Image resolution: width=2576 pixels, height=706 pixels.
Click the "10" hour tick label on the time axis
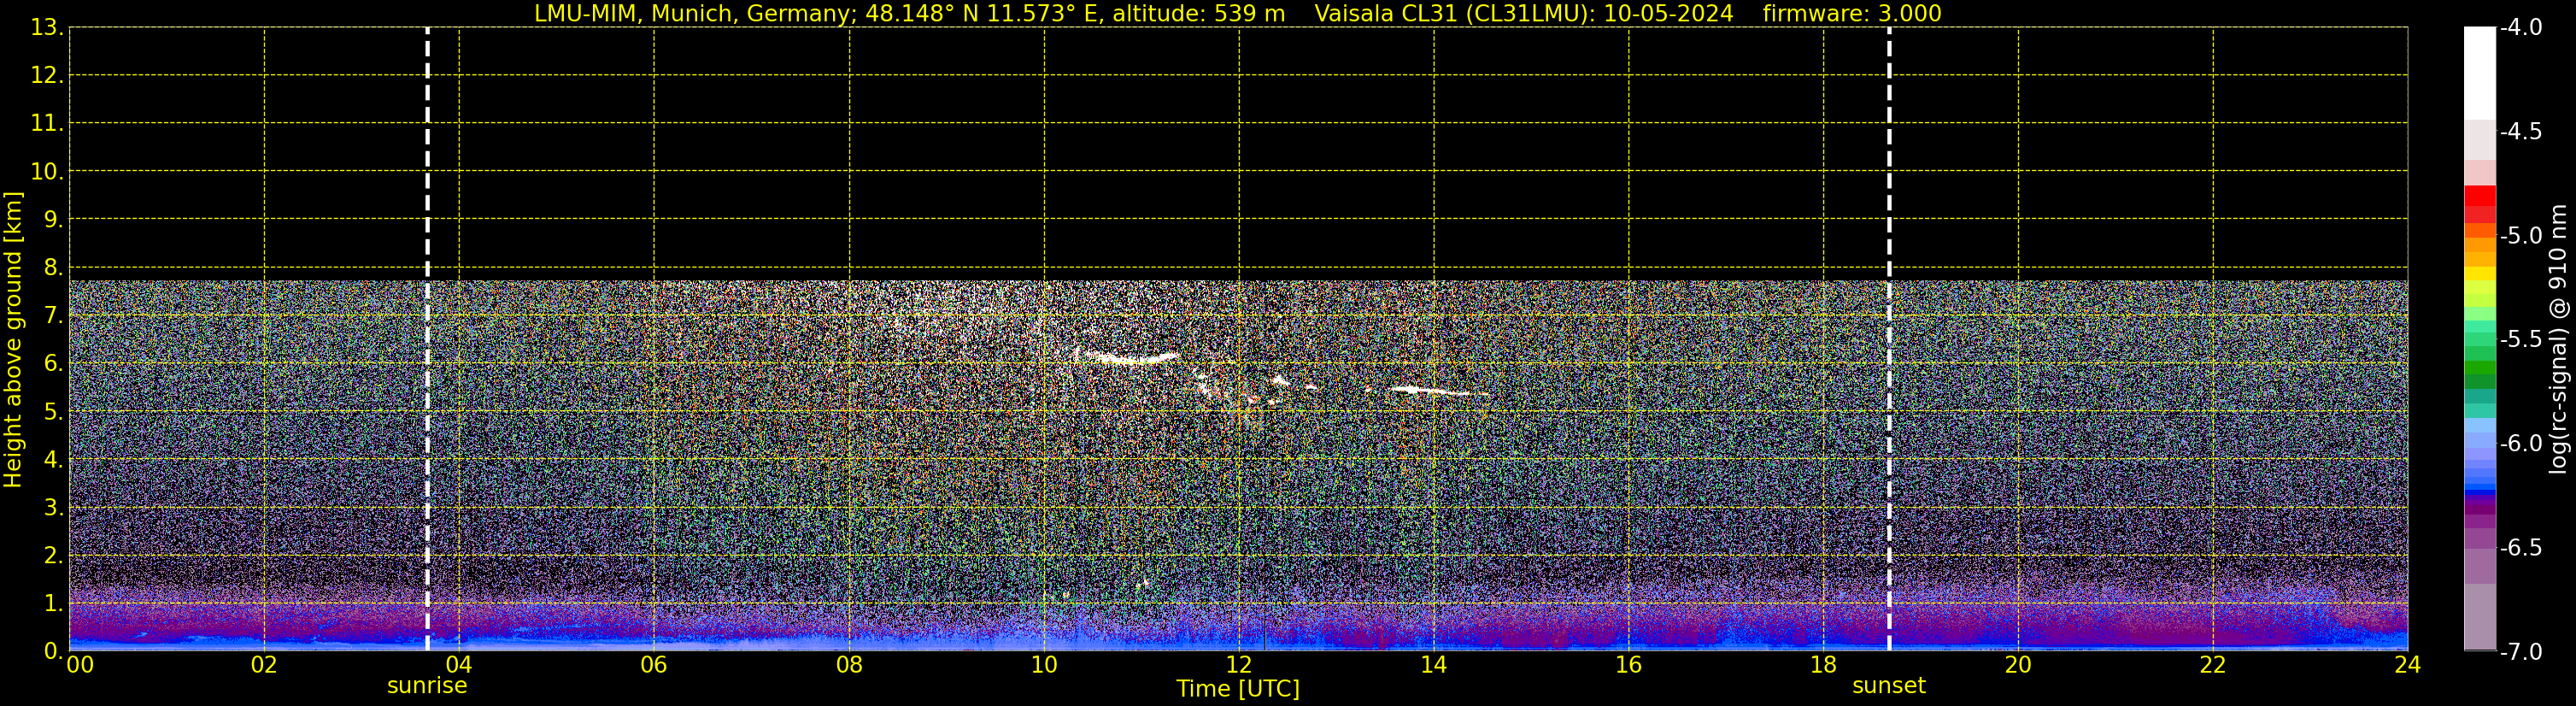(x=1044, y=665)
